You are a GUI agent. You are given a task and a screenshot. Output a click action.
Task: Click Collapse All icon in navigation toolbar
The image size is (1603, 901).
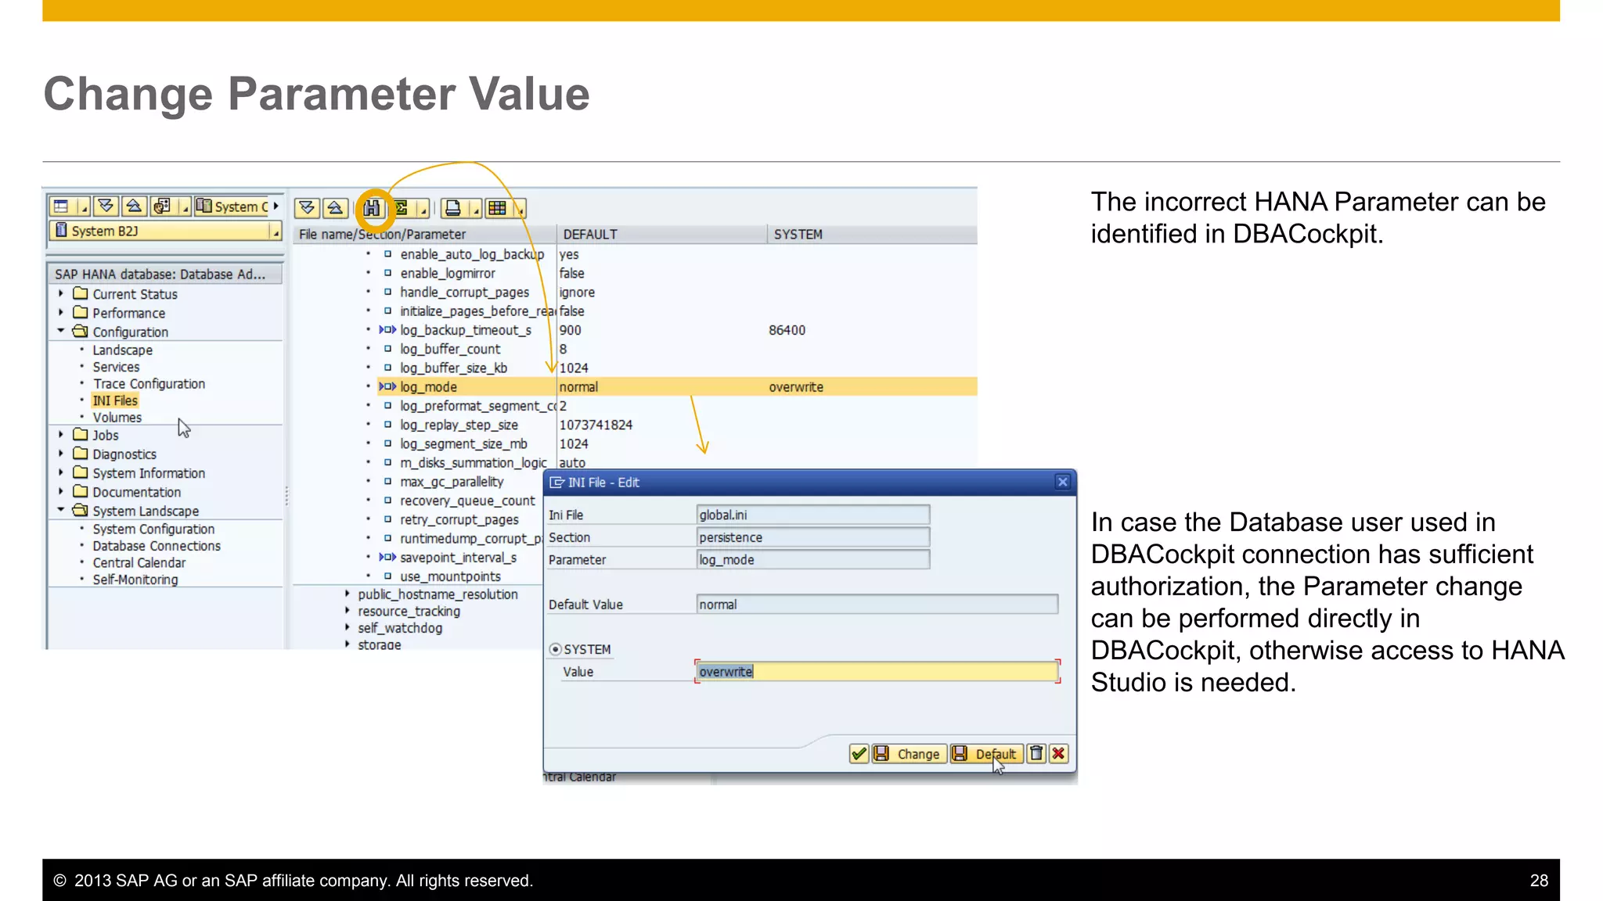pyautogui.click(x=134, y=206)
